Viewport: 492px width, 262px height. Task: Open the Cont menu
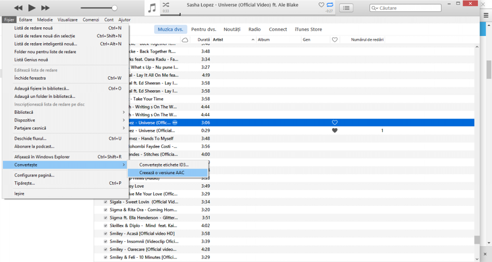pyautogui.click(x=109, y=20)
